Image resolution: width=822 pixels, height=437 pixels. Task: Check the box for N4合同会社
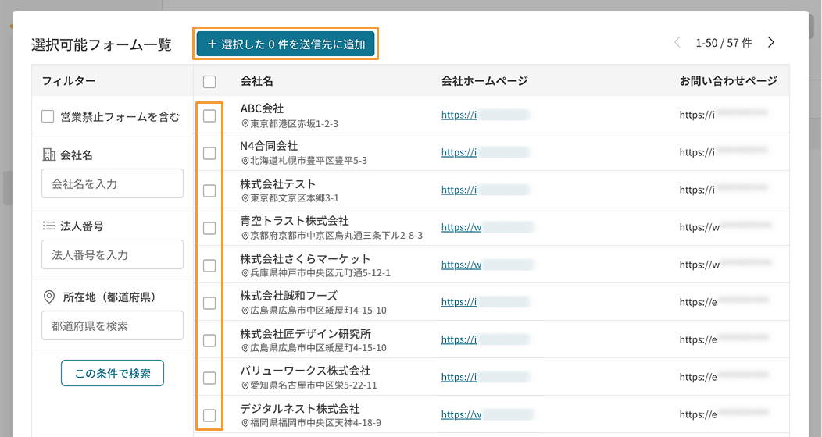(x=209, y=154)
